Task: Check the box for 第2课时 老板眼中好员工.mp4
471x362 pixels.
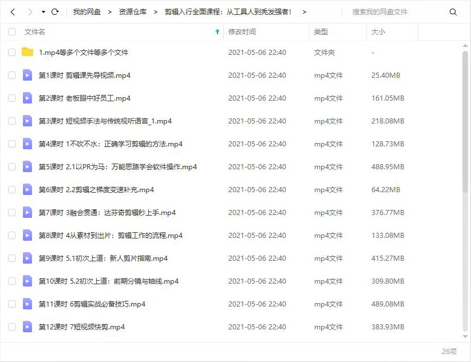Action: click(11, 98)
